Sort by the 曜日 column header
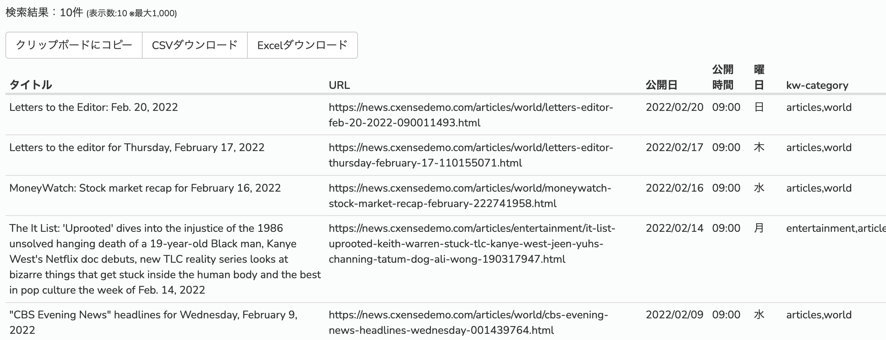Screen dimensions: 886x340 tap(759, 77)
